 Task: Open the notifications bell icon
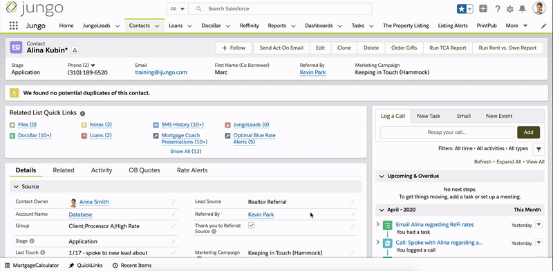click(523, 9)
